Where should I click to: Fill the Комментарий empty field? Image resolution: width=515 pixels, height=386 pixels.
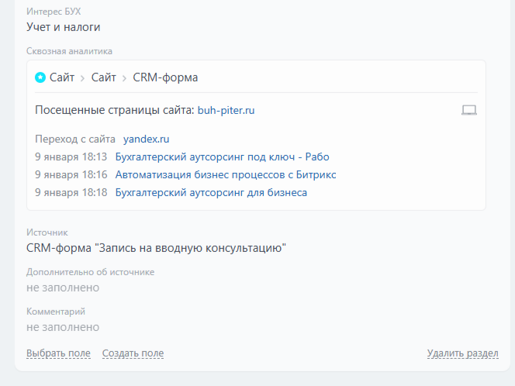coord(63,327)
